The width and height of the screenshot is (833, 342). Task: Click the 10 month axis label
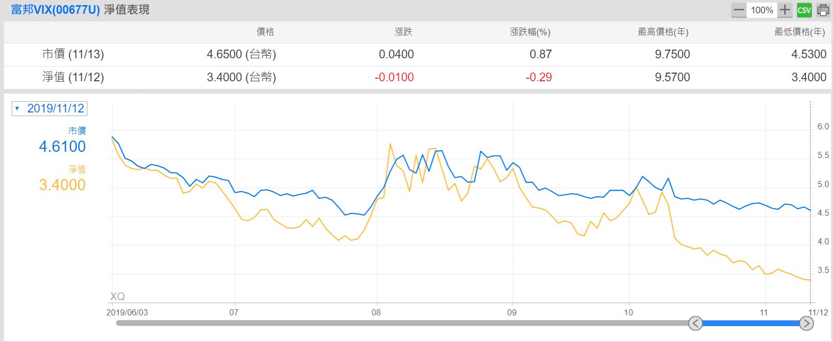(x=628, y=312)
